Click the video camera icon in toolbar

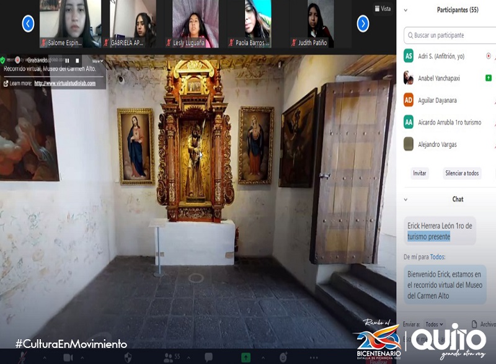(68, 357)
